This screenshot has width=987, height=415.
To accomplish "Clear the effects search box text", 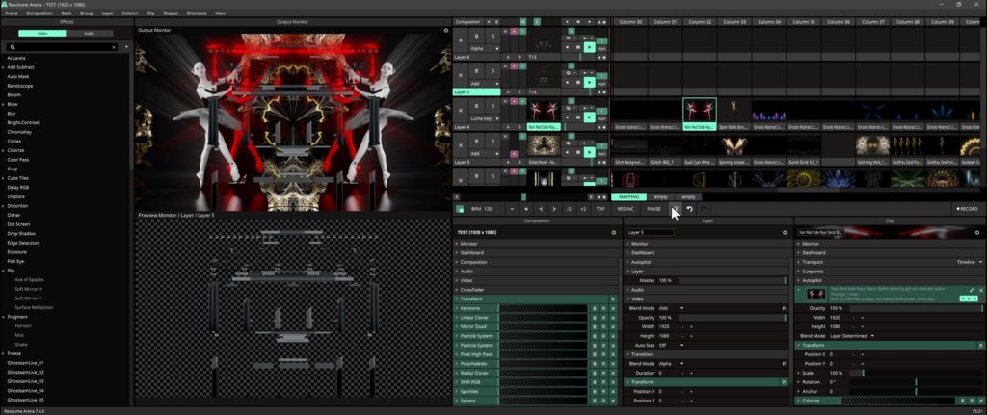I will coord(114,47).
